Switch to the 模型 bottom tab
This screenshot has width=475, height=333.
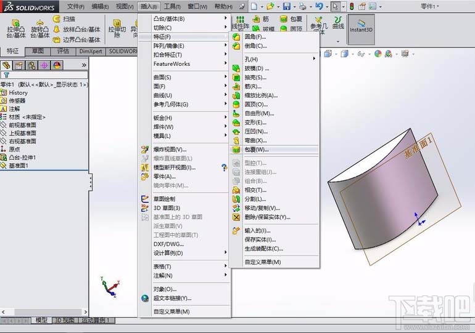click(41, 320)
